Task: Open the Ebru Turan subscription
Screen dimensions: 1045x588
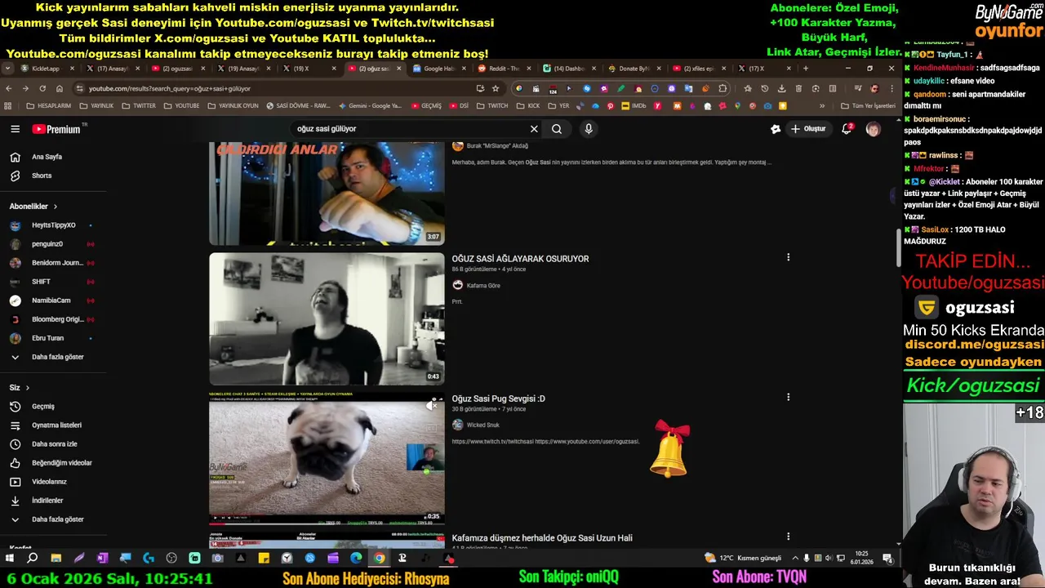Action: [53, 338]
